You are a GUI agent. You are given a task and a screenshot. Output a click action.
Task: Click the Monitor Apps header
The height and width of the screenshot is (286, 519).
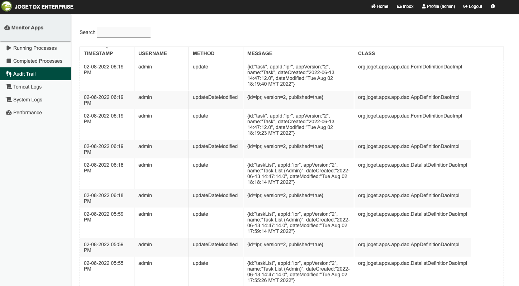click(x=27, y=28)
